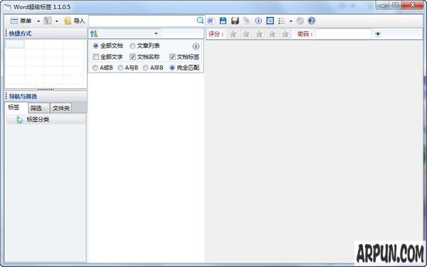Screen dimensions: 427x267
Task: Select the A与B radio option
Action: pyautogui.click(x=128, y=68)
